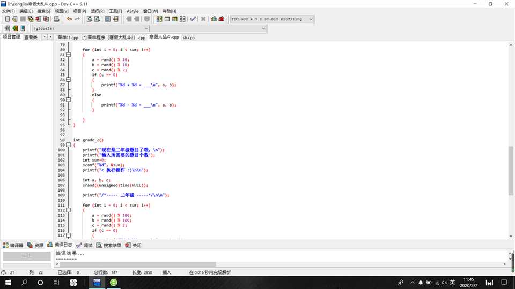The image size is (515, 289).
Task: Click the Print icon
Action: tap(56, 19)
